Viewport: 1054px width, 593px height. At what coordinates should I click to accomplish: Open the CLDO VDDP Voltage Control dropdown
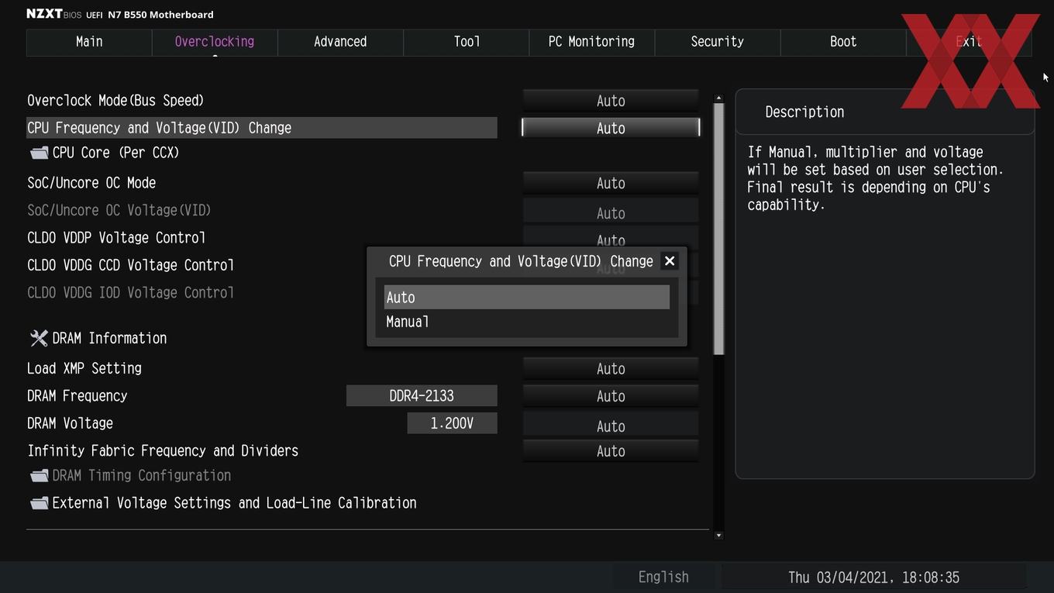point(611,238)
